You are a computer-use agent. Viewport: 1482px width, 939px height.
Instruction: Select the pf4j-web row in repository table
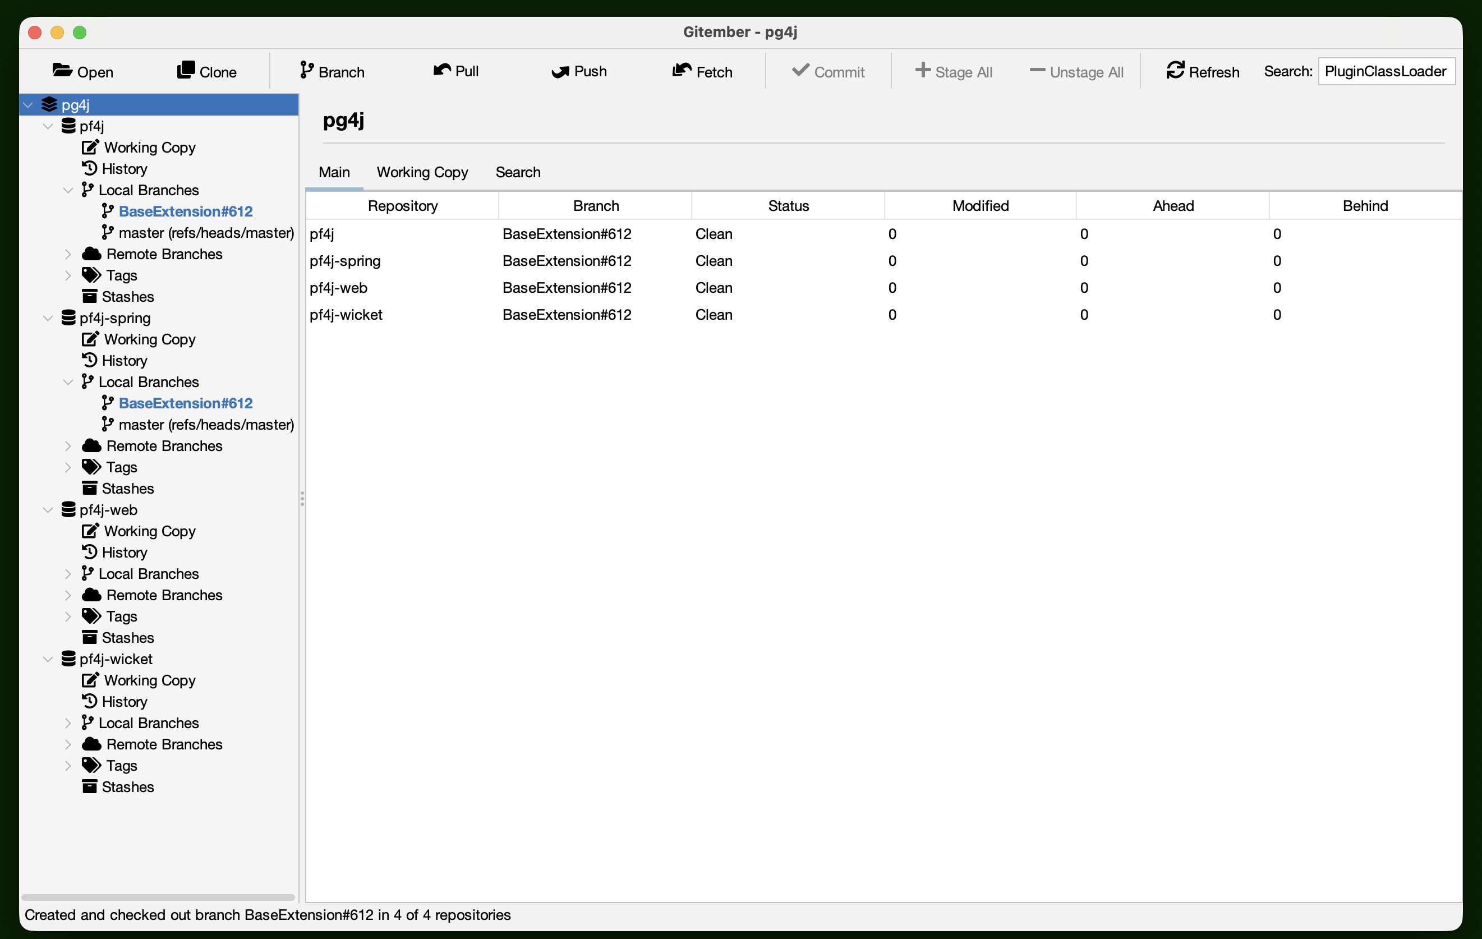(883, 288)
